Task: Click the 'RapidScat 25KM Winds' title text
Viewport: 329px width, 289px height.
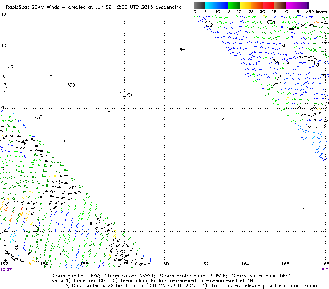Action: point(33,8)
